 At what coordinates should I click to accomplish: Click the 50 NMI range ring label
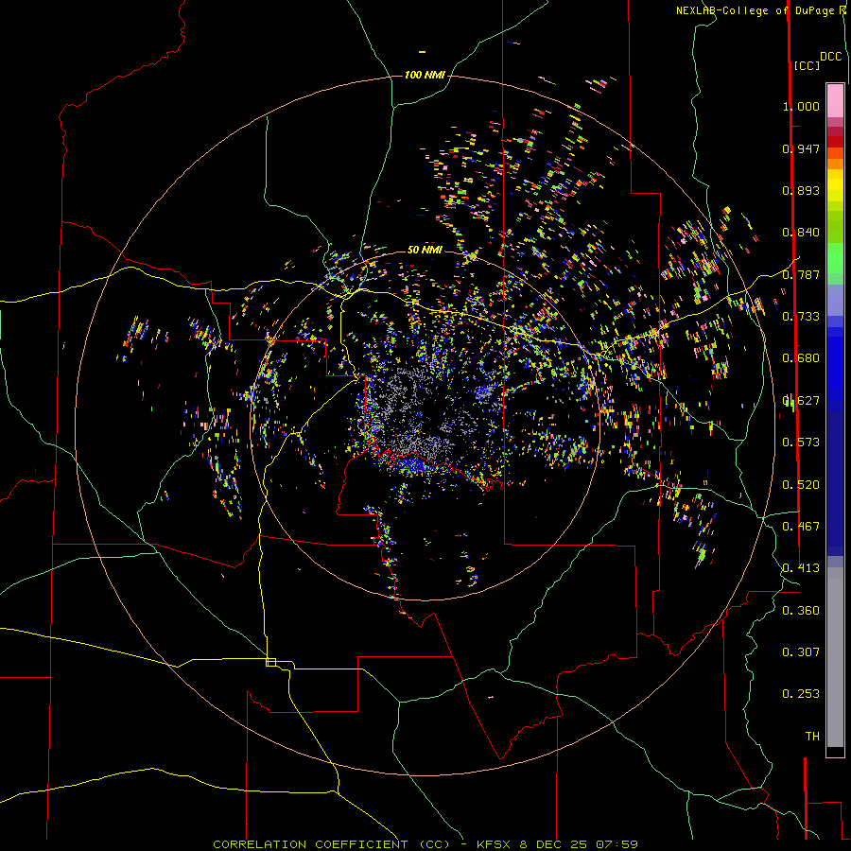click(425, 250)
